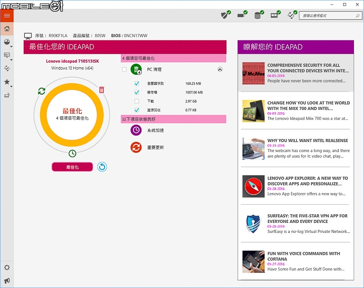Click the MIIX 700 tablet thumbnail
This screenshot has width=364, height=288.
(253, 111)
